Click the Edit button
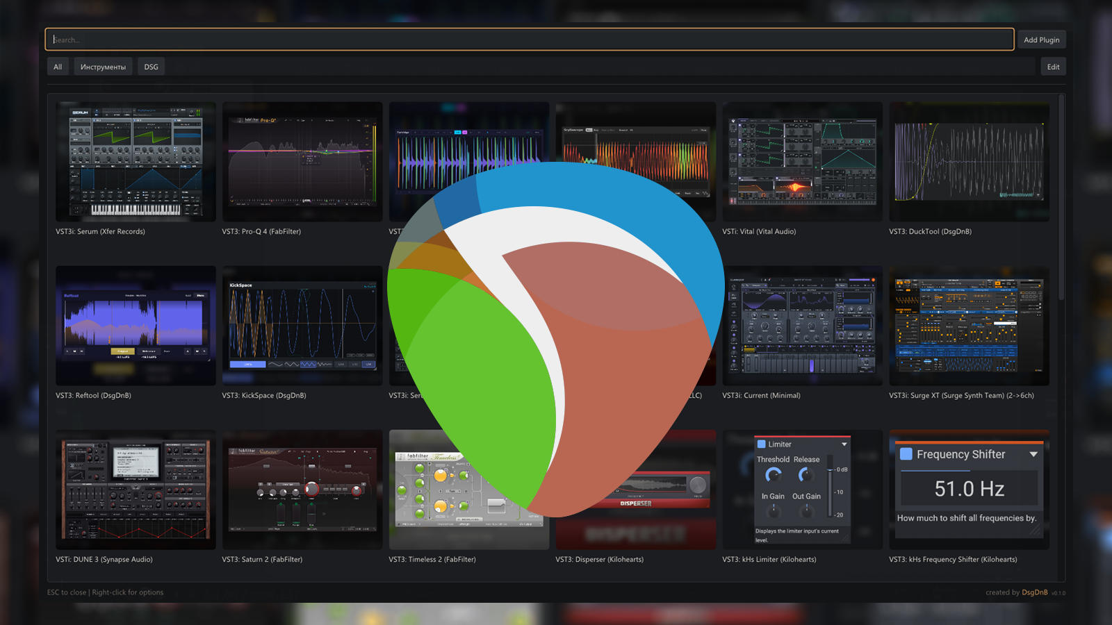 tap(1053, 67)
